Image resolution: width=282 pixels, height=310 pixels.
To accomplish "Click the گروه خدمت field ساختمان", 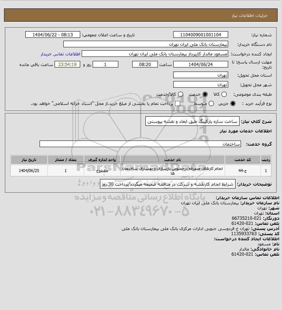I will tap(140, 144).
